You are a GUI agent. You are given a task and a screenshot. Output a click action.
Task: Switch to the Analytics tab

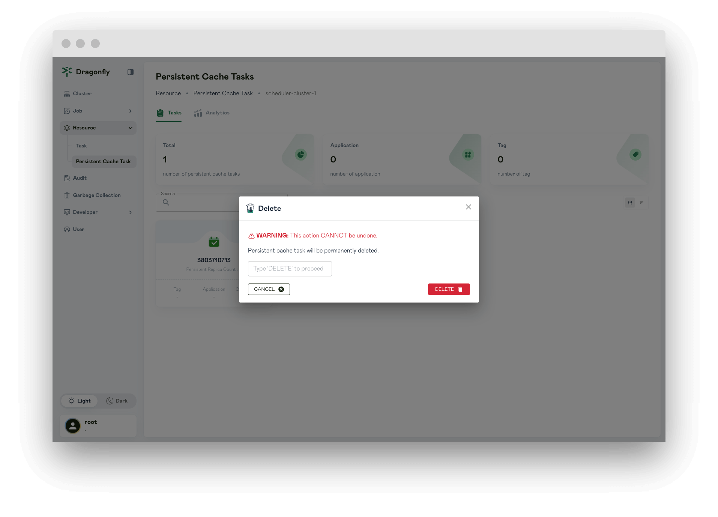pyautogui.click(x=212, y=113)
